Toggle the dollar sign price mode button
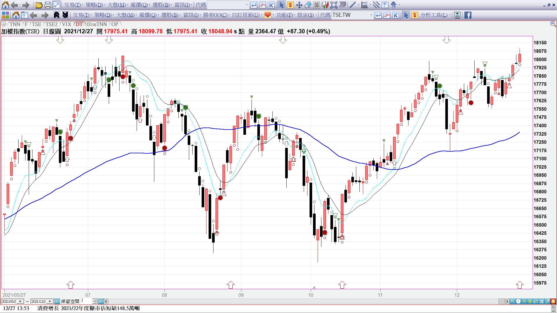Image resolution: width=557 pixels, height=313 pixels. (x=415, y=15)
